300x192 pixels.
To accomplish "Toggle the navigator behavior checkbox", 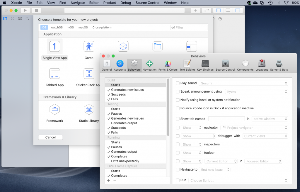I will point(178,128).
